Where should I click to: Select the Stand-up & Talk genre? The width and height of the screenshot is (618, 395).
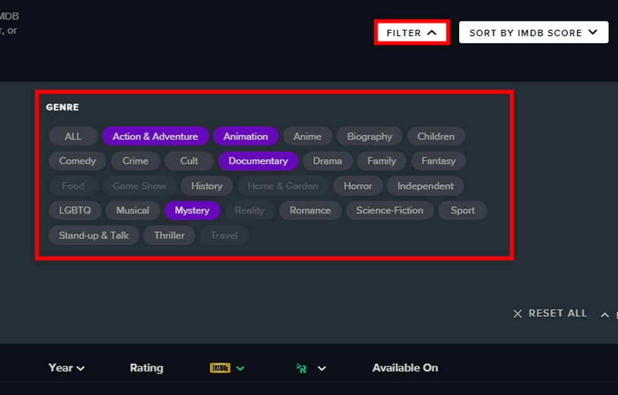[94, 235]
